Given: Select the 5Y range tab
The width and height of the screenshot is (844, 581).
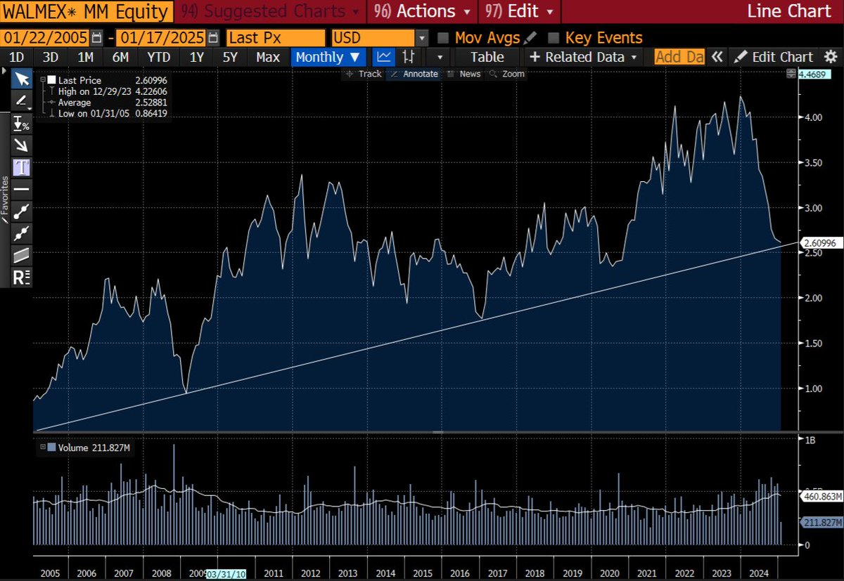Looking at the screenshot, I should (x=230, y=57).
